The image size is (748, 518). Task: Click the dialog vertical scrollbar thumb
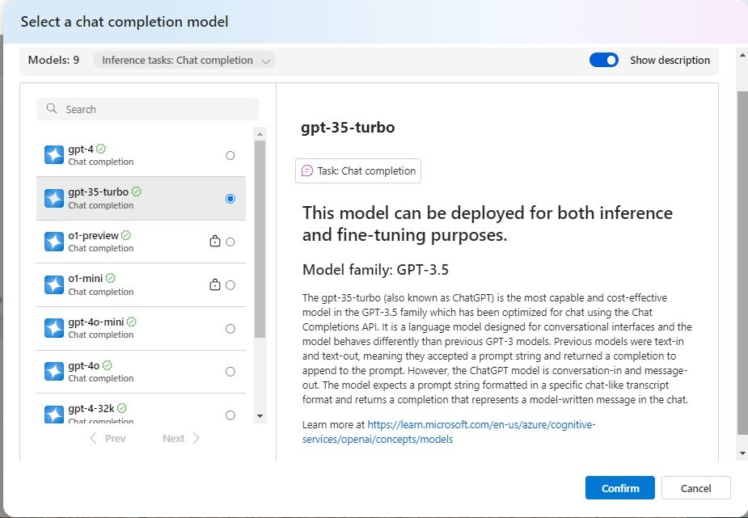coord(742,263)
